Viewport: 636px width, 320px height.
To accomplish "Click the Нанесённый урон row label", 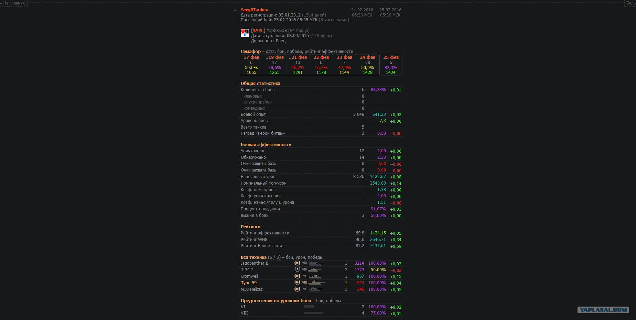I will click(258, 177).
